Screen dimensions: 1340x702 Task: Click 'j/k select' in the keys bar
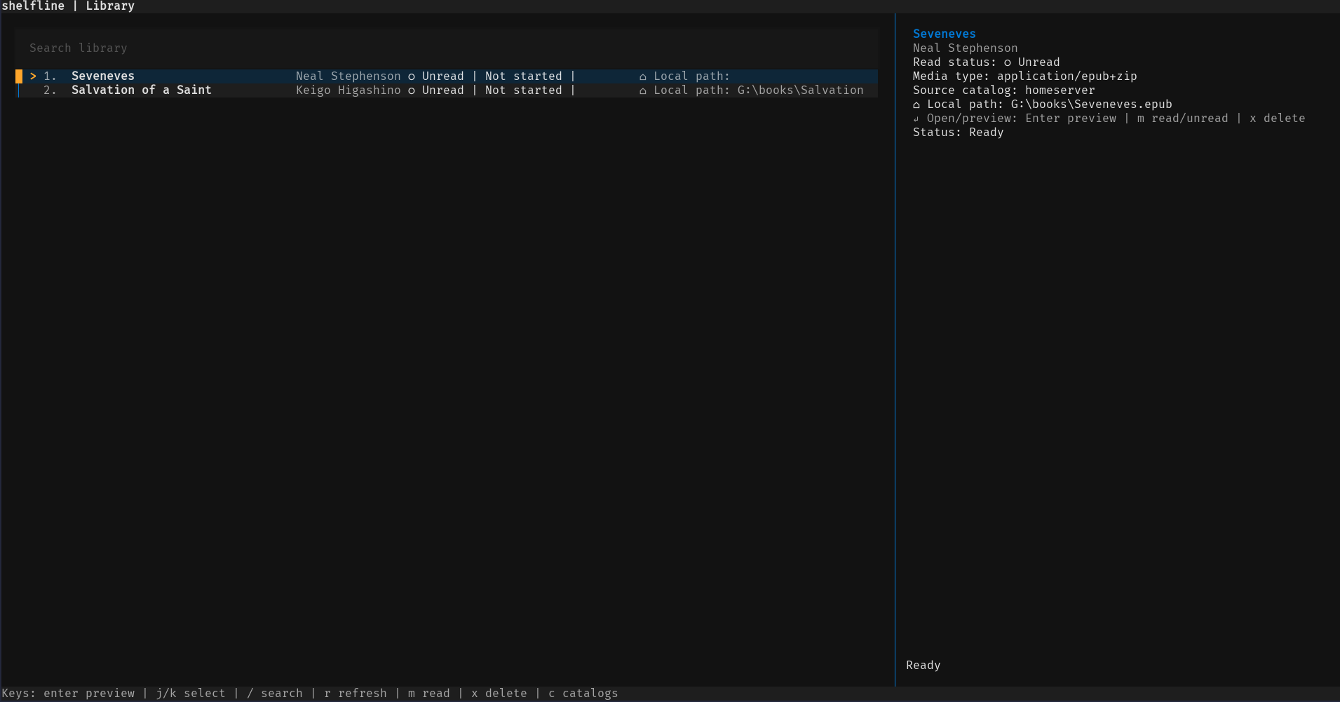tap(191, 693)
